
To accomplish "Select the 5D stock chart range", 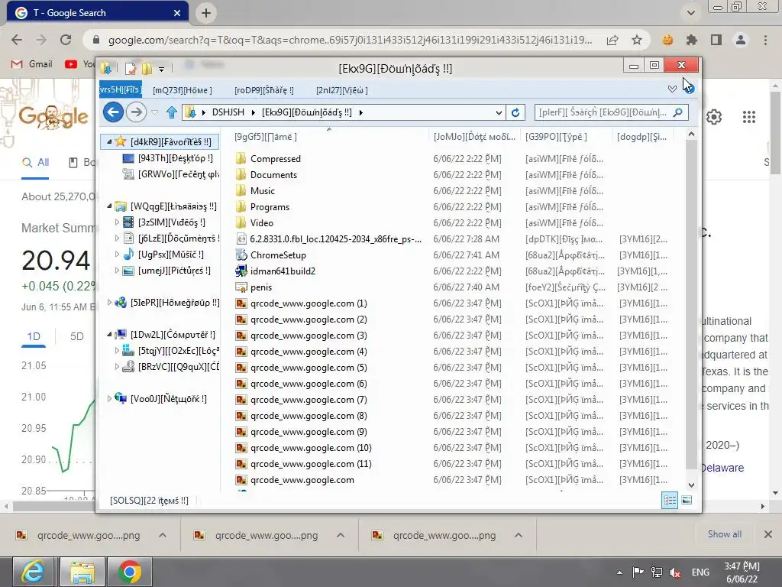I will point(77,336).
